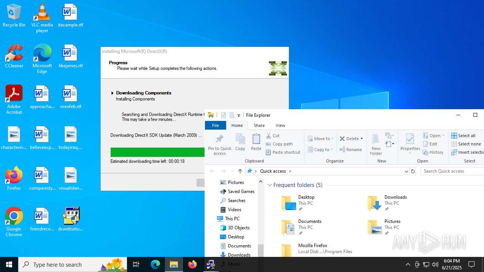Open the Easy access dropdown icon

[x=390, y=144]
